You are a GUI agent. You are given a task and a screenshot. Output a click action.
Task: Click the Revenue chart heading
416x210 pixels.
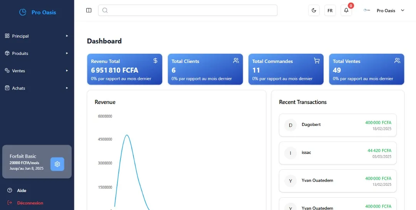click(105, 102)
